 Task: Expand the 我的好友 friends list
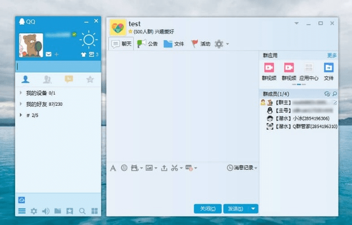pos(21,104)
